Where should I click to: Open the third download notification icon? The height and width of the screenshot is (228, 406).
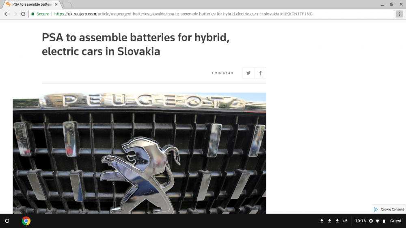point(337,221)
